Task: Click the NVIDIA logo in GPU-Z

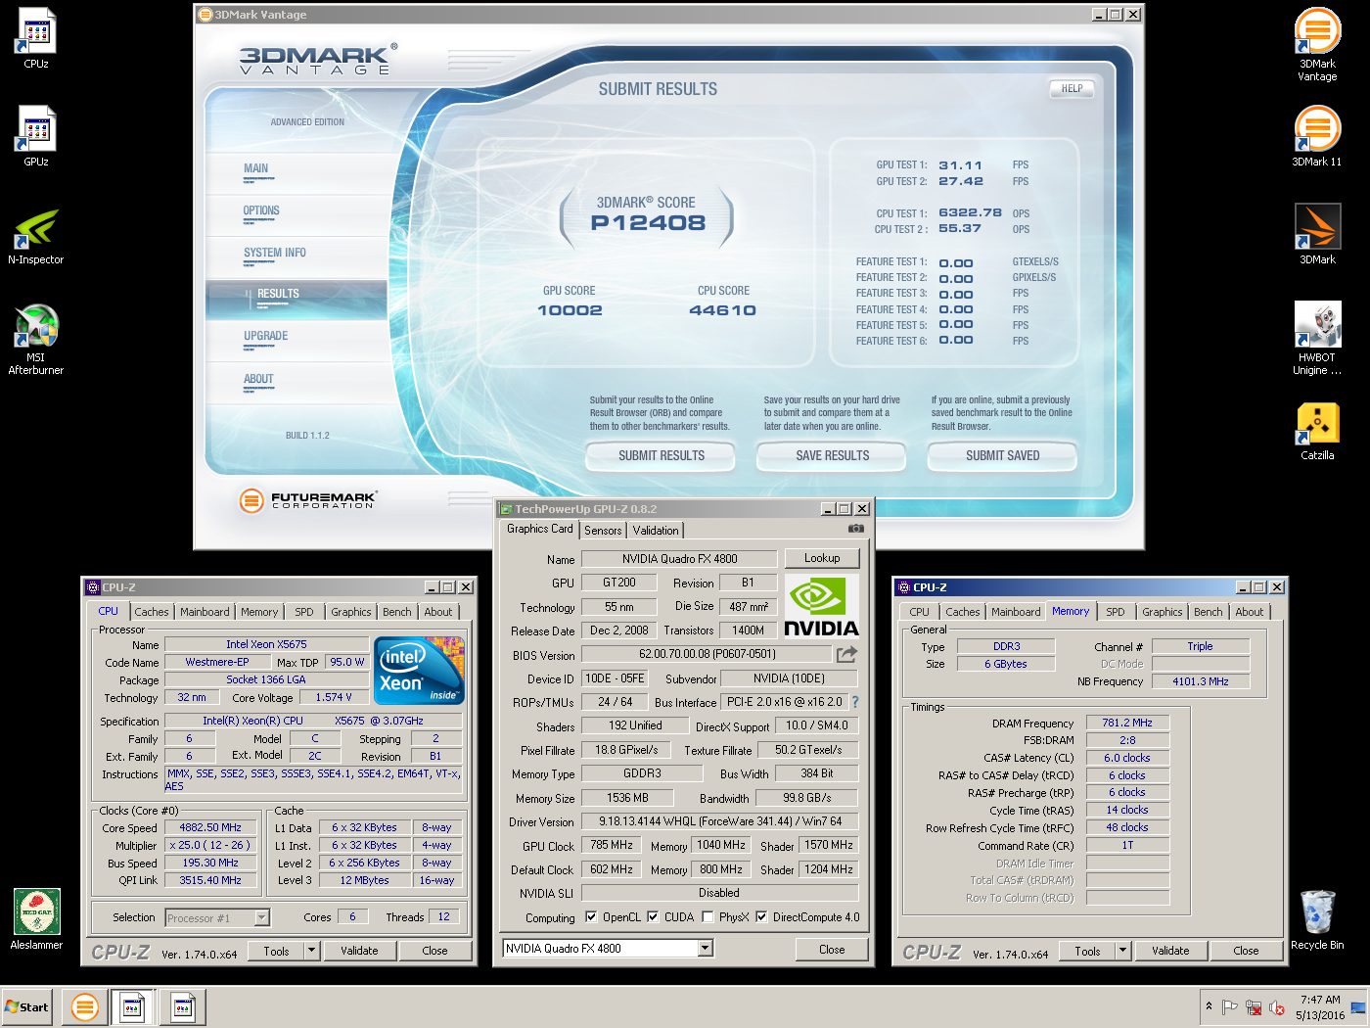Action: pos(821,607)
